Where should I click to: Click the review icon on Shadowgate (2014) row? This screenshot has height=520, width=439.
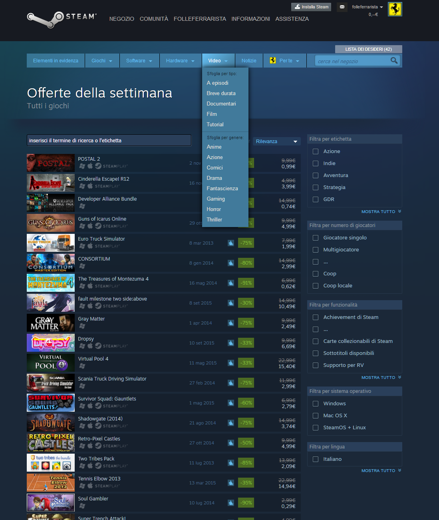pyautogui.click(x=231, y=423)
